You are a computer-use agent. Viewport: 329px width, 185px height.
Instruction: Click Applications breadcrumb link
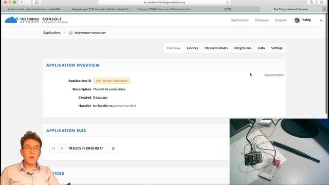point(52,33)
